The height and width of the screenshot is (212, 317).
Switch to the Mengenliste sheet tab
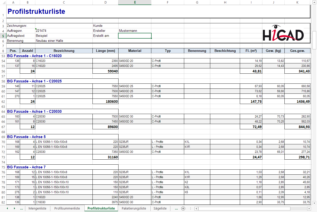(37, 208)
